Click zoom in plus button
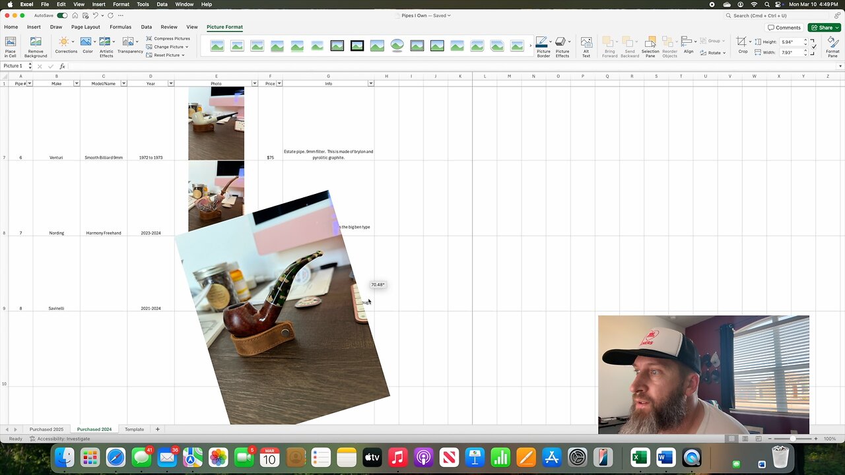This screenshot has height=475, width=845. (816, 439)
